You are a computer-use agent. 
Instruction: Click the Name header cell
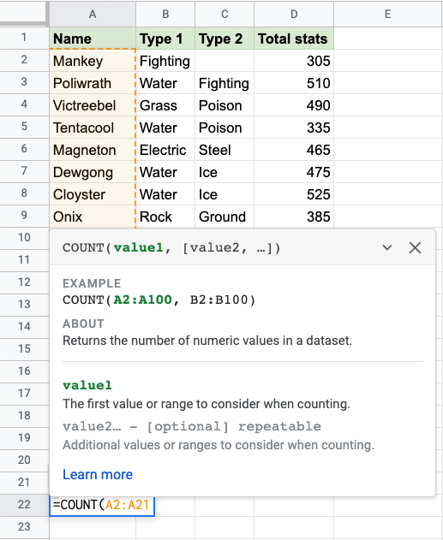click(93, 39)
